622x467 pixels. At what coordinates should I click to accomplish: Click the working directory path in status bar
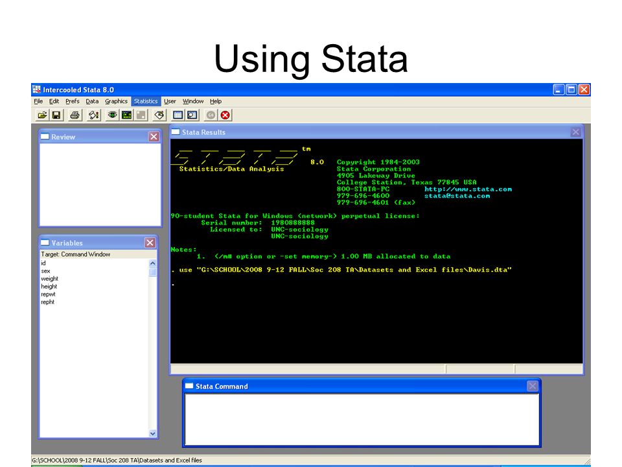[x=117, y=461]
